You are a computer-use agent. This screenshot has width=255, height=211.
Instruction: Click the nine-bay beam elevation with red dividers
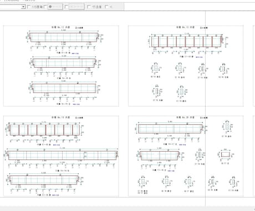point(186,42)
